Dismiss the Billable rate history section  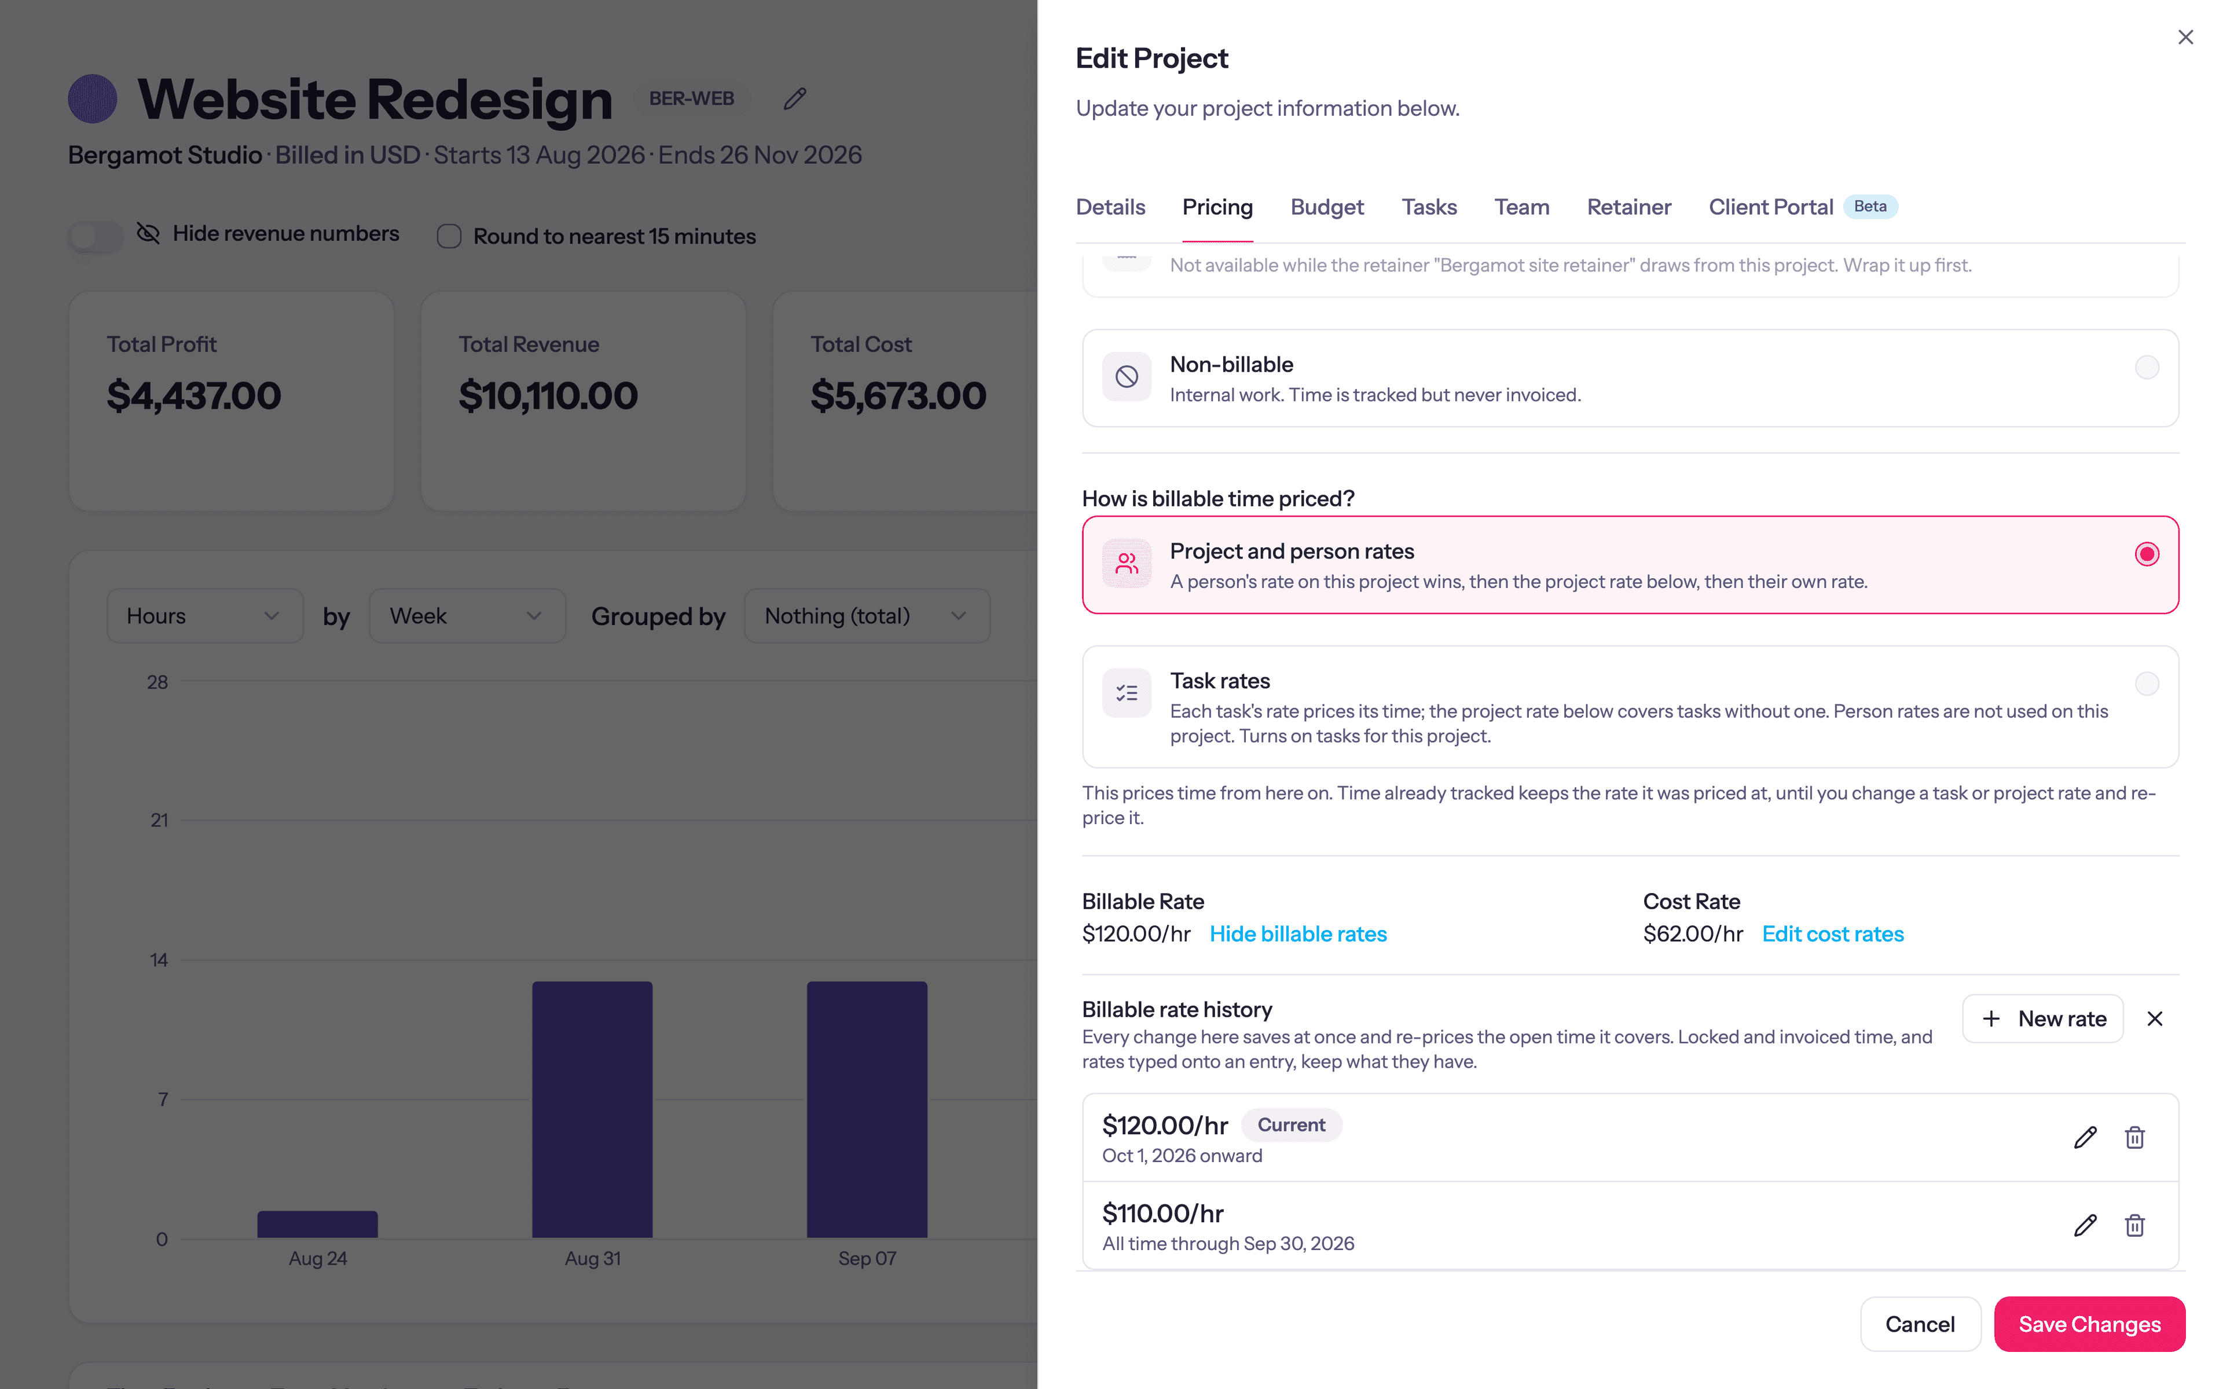(x=2154, y=1019)
